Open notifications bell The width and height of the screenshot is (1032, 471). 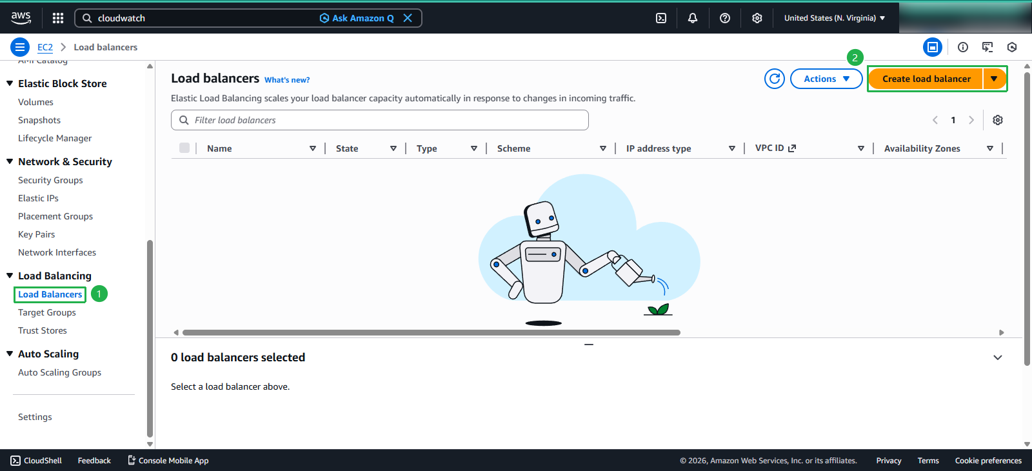pyautogui.click(x=693, y=18)
